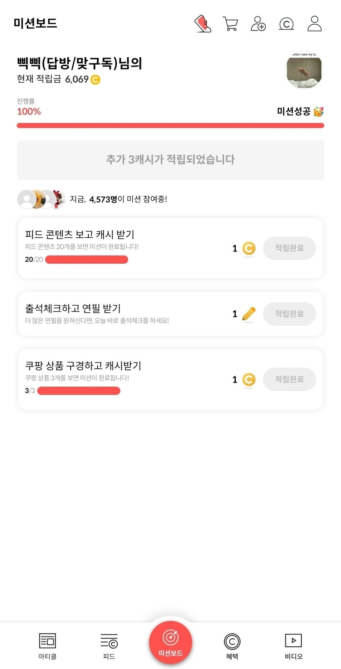Tap the 100% mission progress bar
The height and width of the screenshot is (669, 341).
(170, 125)
